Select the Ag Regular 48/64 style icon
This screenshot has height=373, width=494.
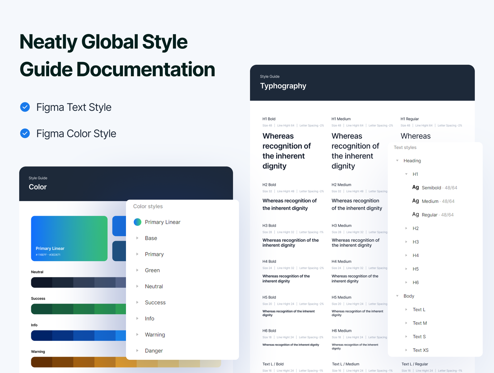[x=415, y=214]
